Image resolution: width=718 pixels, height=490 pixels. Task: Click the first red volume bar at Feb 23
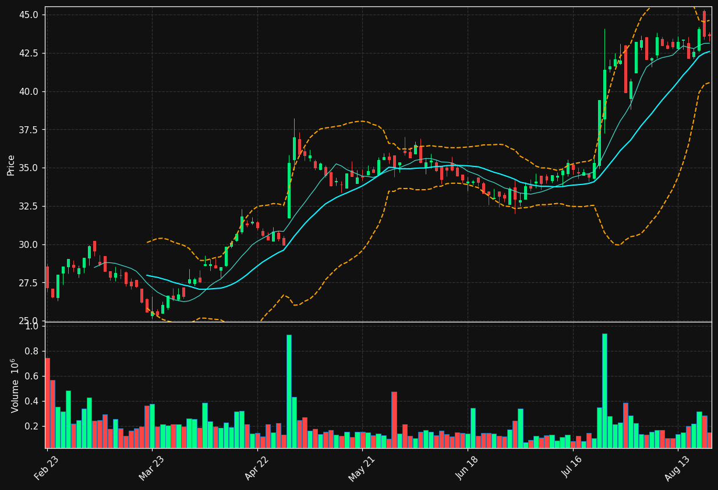pos(47,403)
